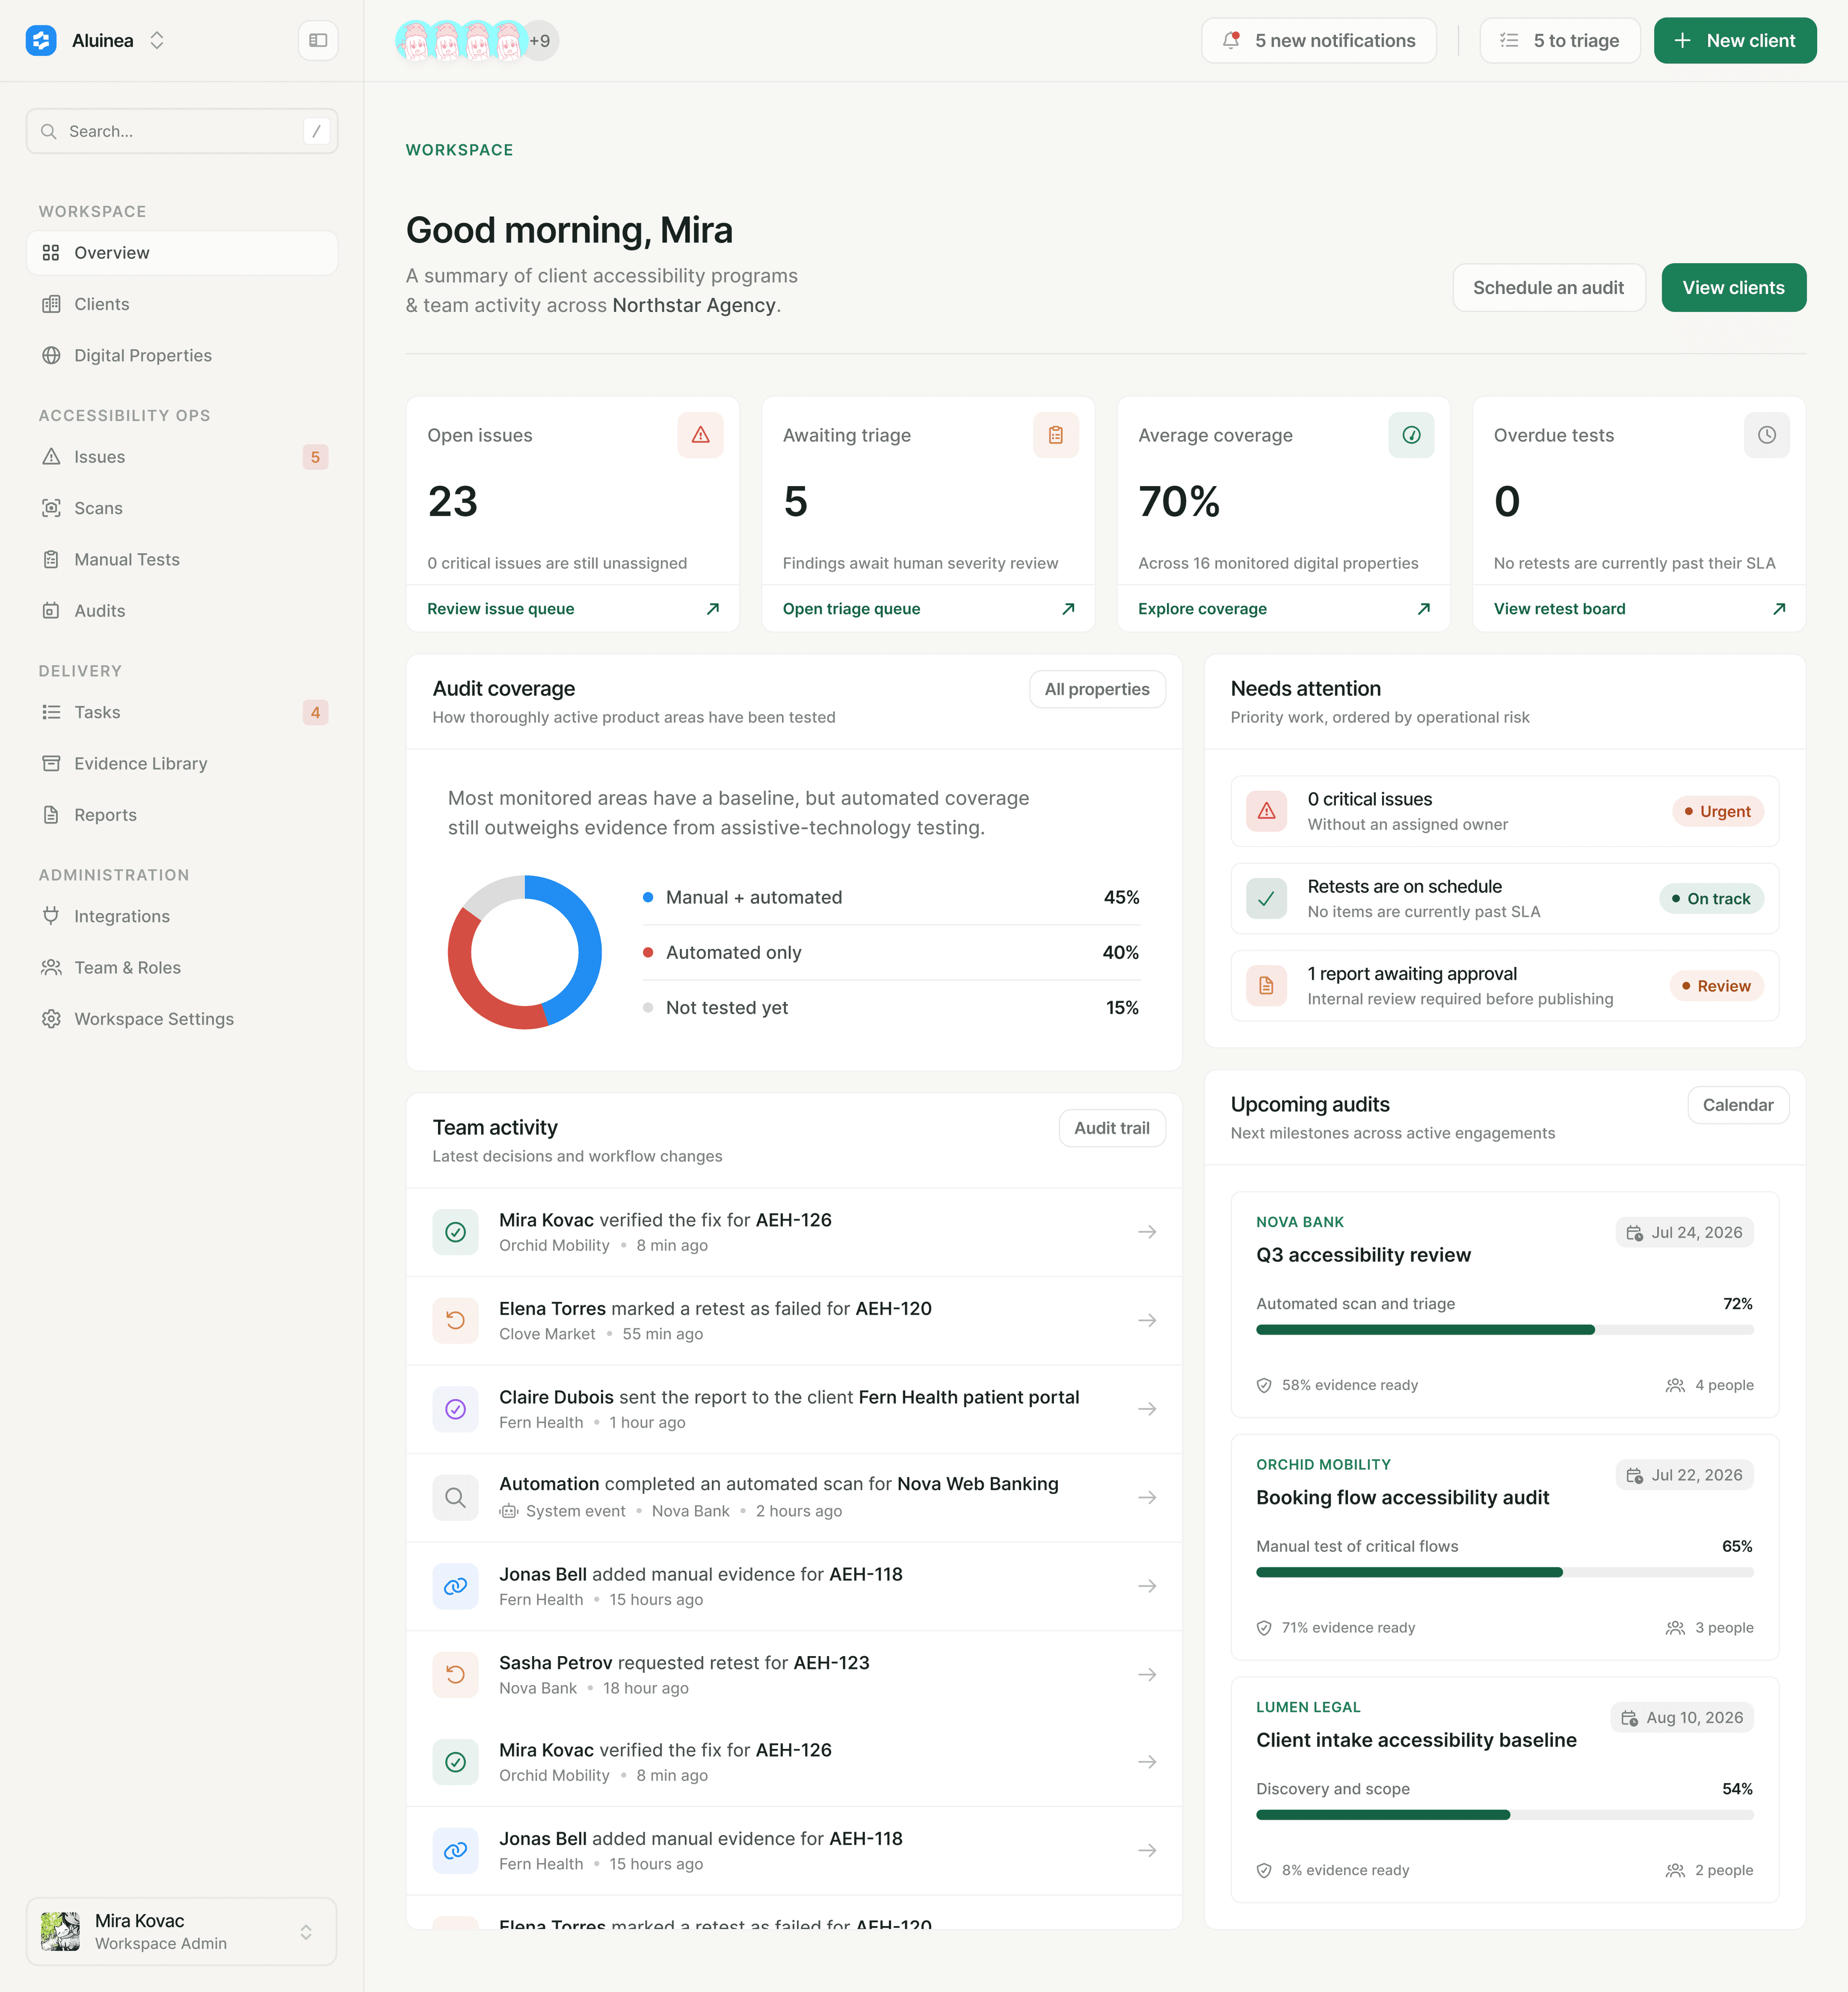The height and width of the screenshot is (1992, 1848).
Task: Open arrow next to Review issue queue
Action: tap(713, 609)
